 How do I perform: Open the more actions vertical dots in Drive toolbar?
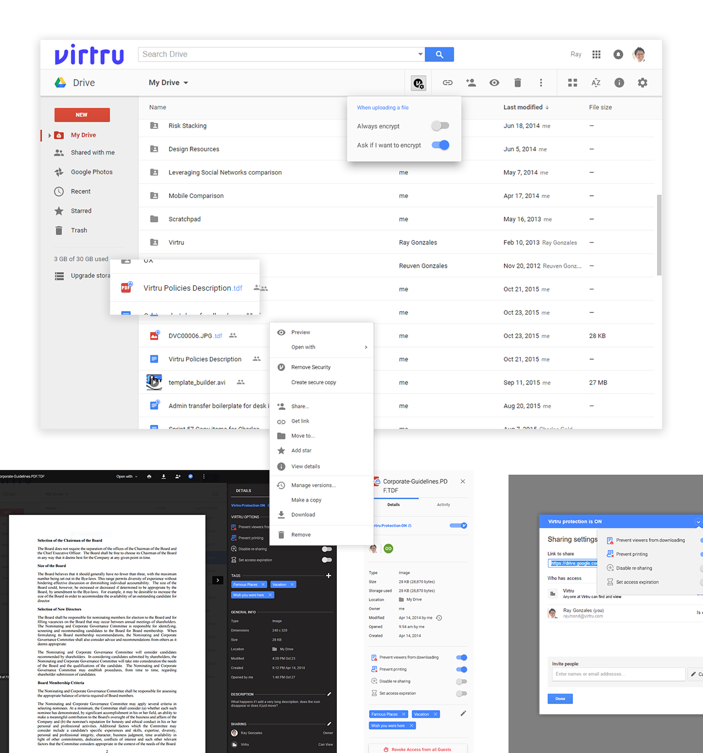click(x=541, y=83)
